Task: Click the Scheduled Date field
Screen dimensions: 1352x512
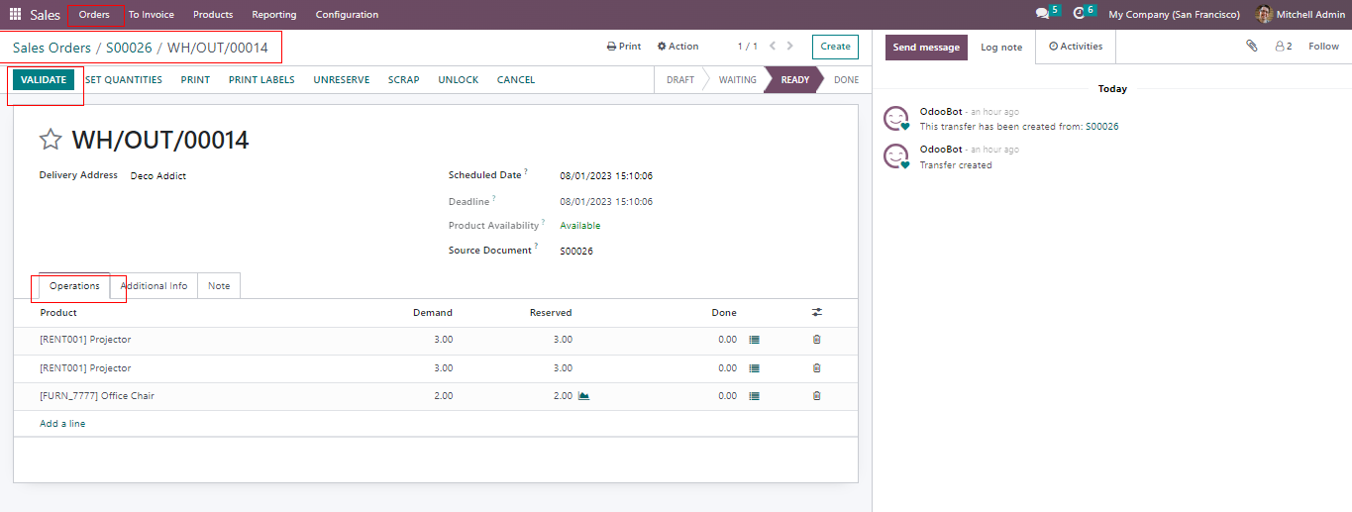Action: [605, 176]
